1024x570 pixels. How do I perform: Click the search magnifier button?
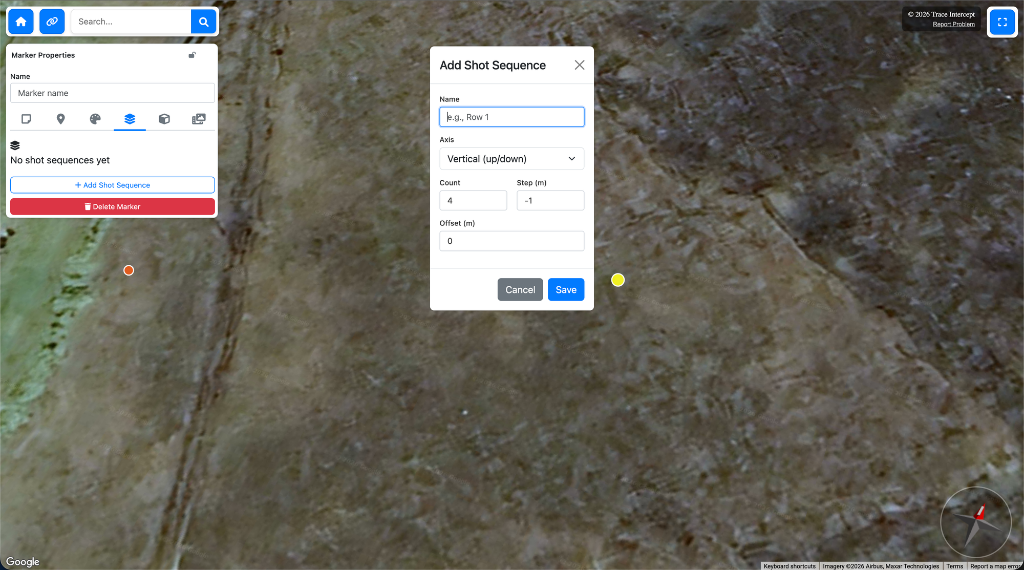(x=203, y=22)
